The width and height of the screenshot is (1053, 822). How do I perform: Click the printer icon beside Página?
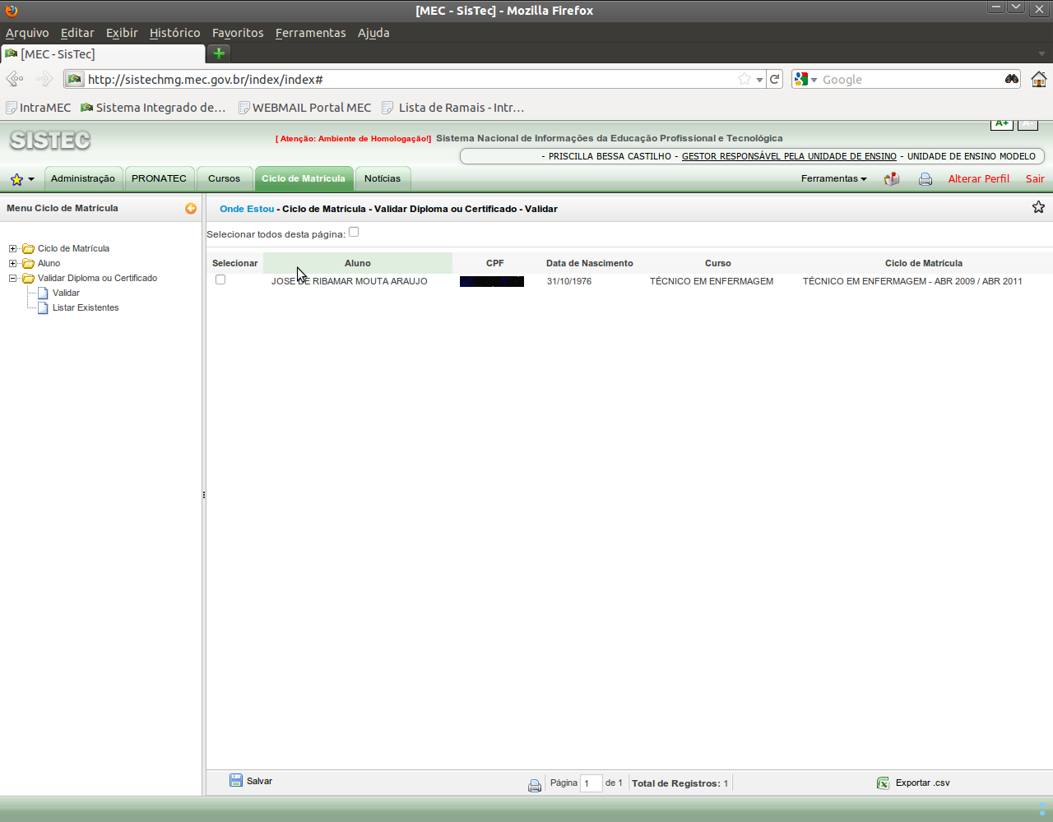click(535, 786)
